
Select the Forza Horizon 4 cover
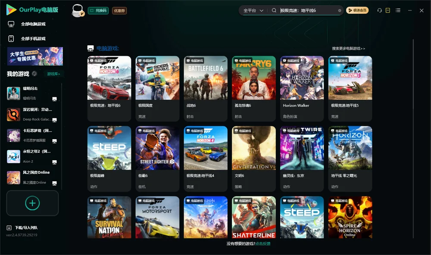pos(206,148)
